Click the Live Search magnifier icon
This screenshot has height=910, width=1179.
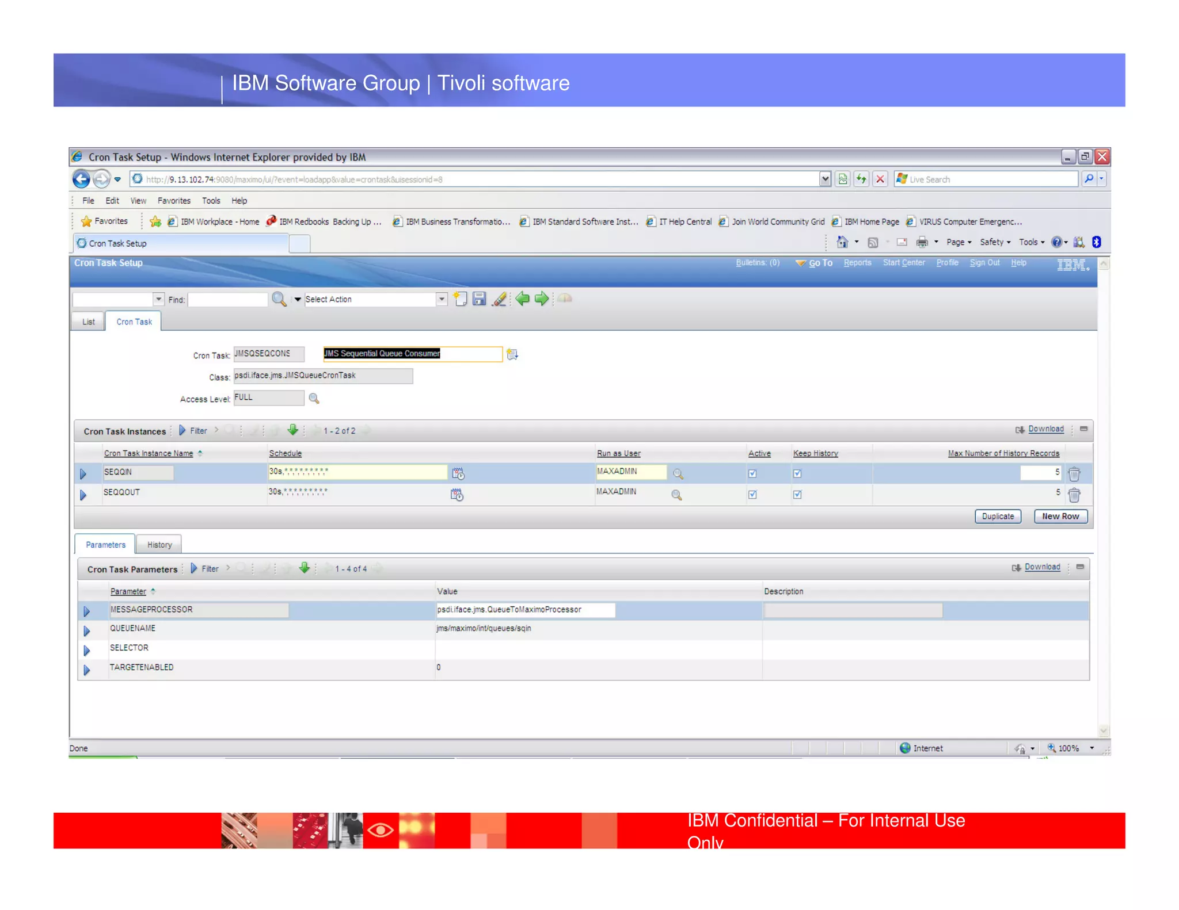(x=1089, y=179)
